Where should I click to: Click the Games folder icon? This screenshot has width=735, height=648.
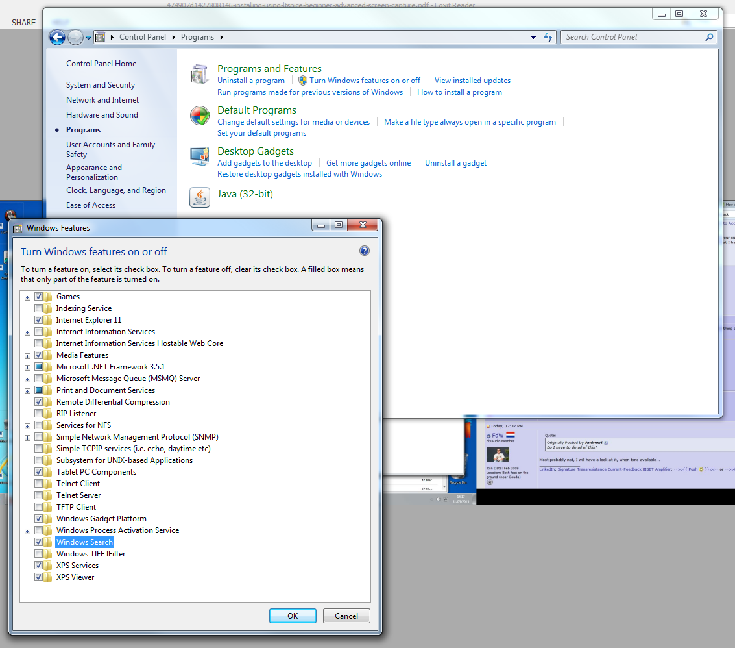tap(48, 297)
